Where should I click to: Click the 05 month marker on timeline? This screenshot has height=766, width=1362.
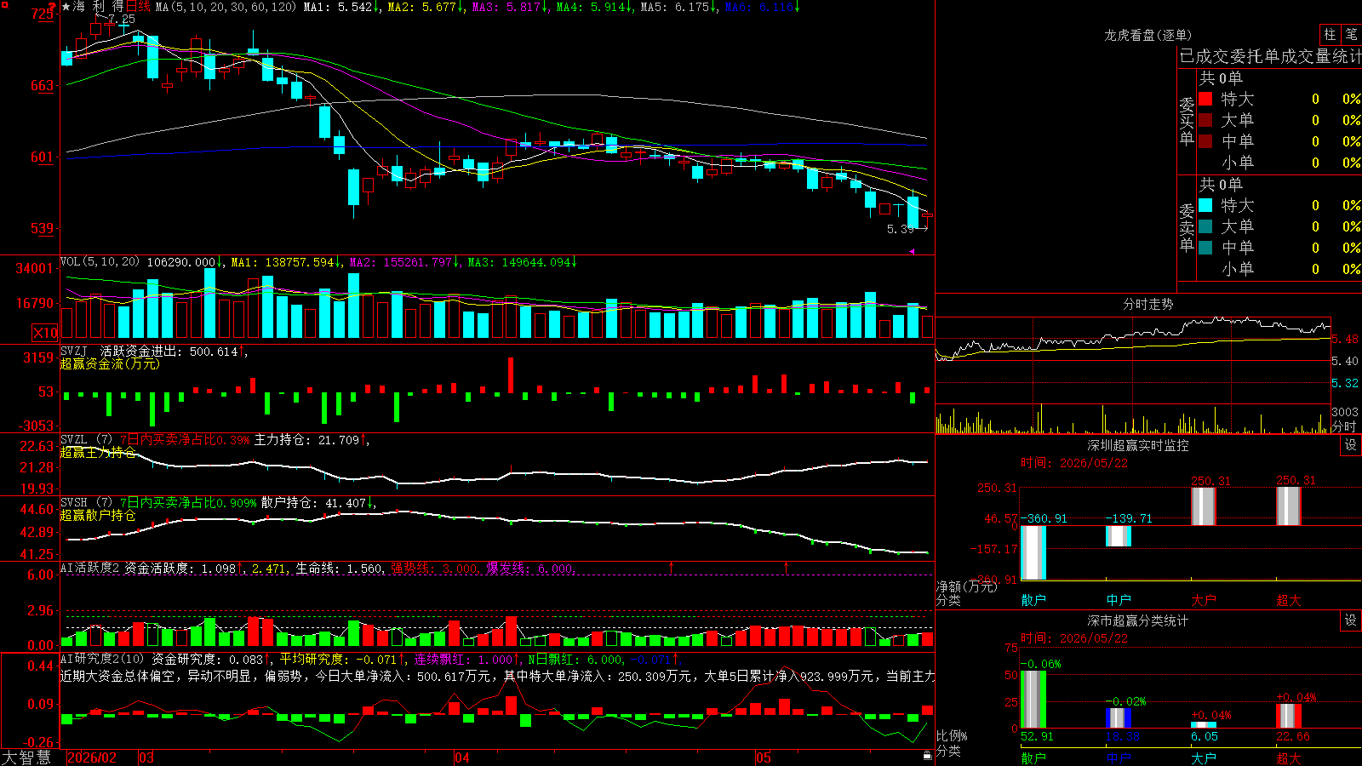point(764,757)
